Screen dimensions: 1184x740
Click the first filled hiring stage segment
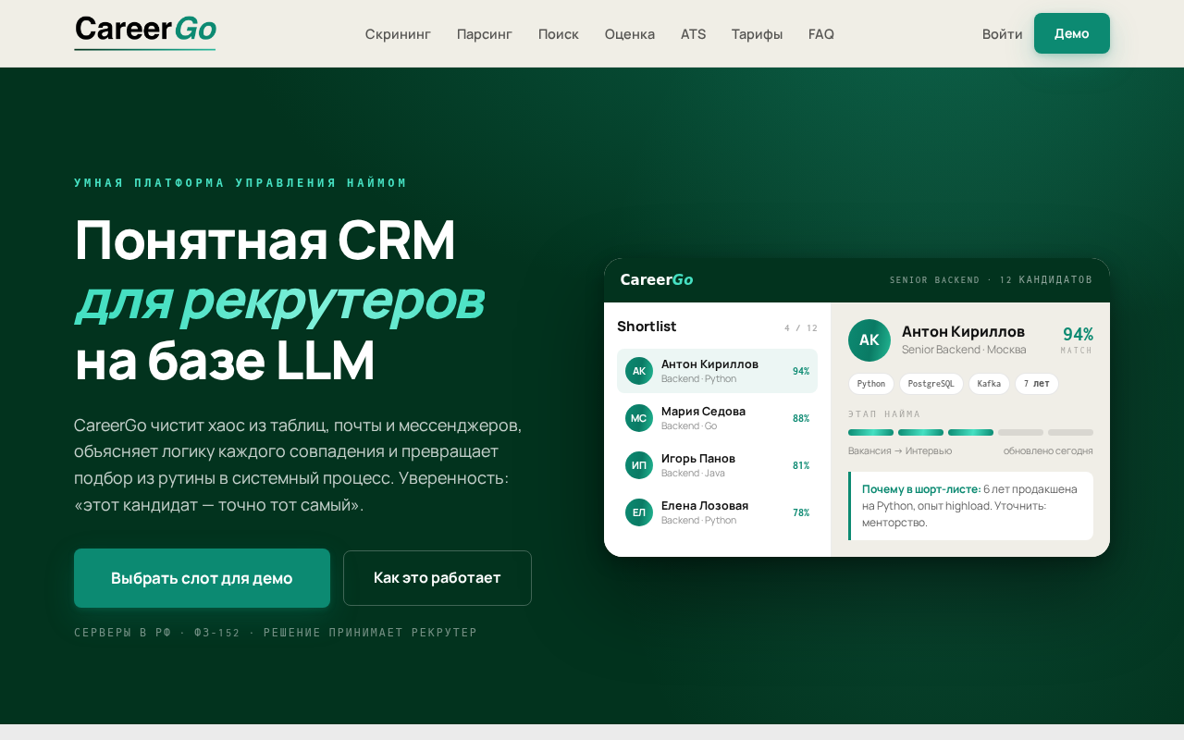point(870,432)
